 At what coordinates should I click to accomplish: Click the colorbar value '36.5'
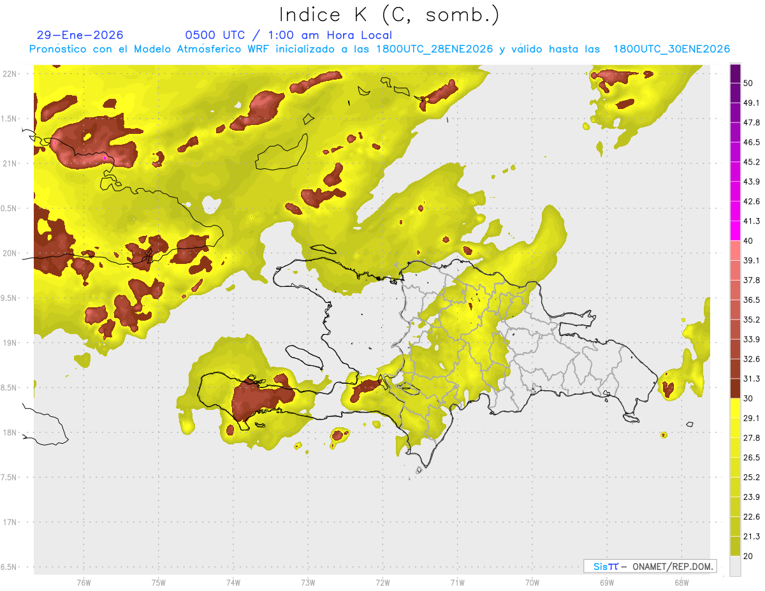tap(752, 300)
